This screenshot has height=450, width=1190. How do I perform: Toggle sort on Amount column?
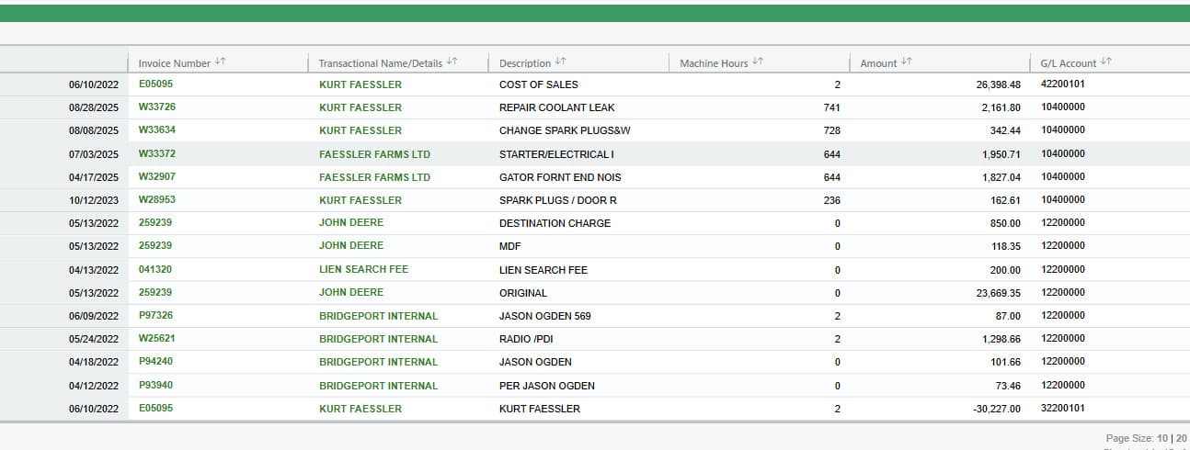pos(906,62)
